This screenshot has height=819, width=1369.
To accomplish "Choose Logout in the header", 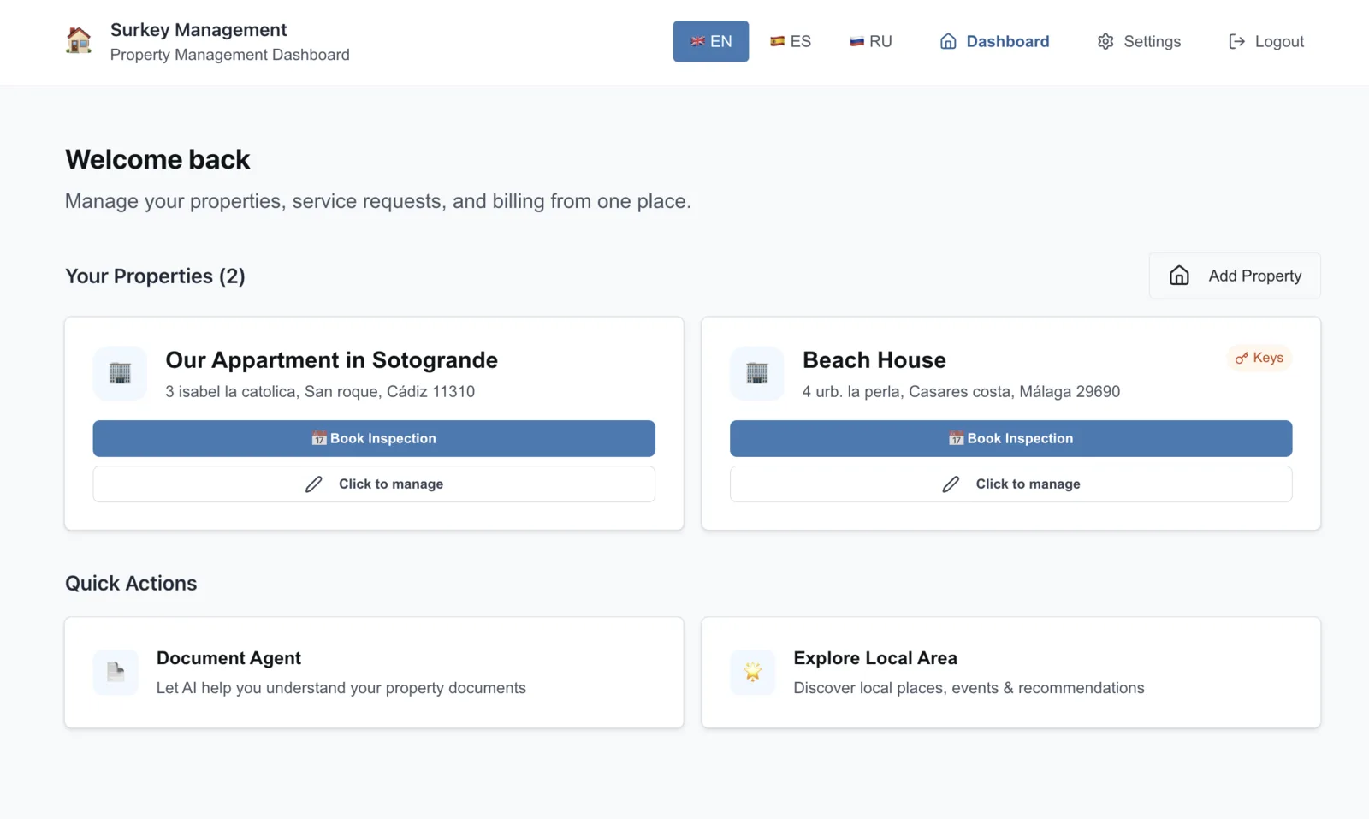I will [1266, 41].
